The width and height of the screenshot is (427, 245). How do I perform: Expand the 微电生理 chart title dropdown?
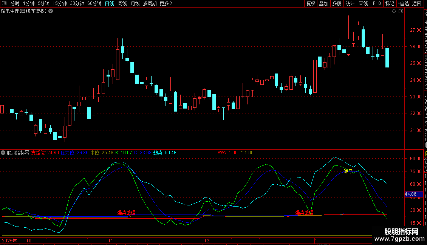tap(51, 11)
